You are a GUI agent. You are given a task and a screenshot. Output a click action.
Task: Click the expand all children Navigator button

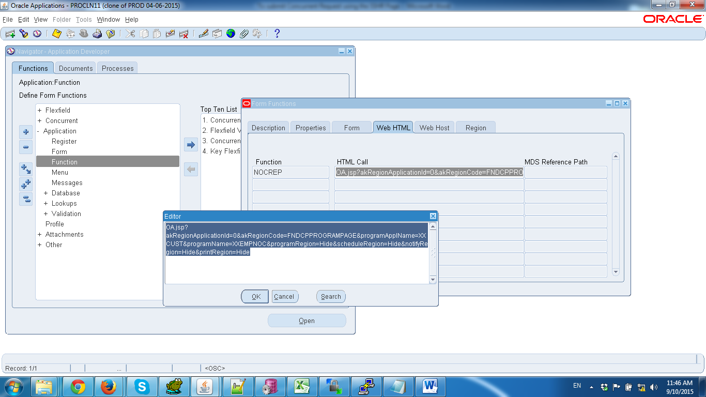26,169
